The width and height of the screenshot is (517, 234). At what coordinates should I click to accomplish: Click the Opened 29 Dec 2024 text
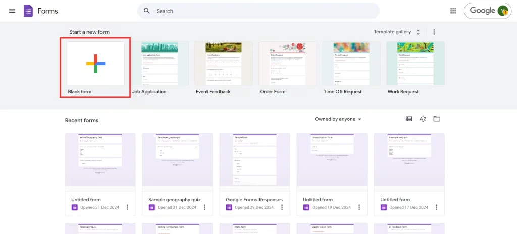[x=254, y=207]
